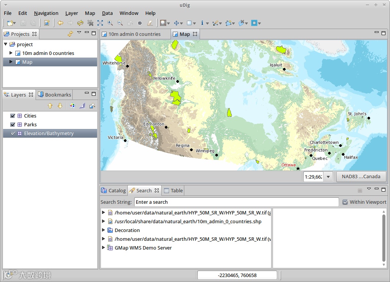
Task: Open the map scale dropdown arrow
Action: [328, 177]
